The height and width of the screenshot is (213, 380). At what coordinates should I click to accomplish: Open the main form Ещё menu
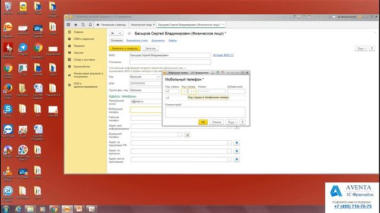click(361, 49)
